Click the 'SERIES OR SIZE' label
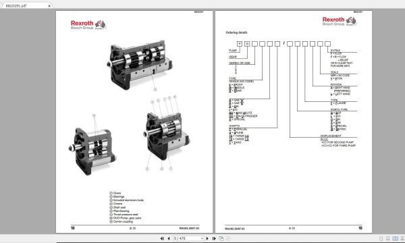 [240, 63]
